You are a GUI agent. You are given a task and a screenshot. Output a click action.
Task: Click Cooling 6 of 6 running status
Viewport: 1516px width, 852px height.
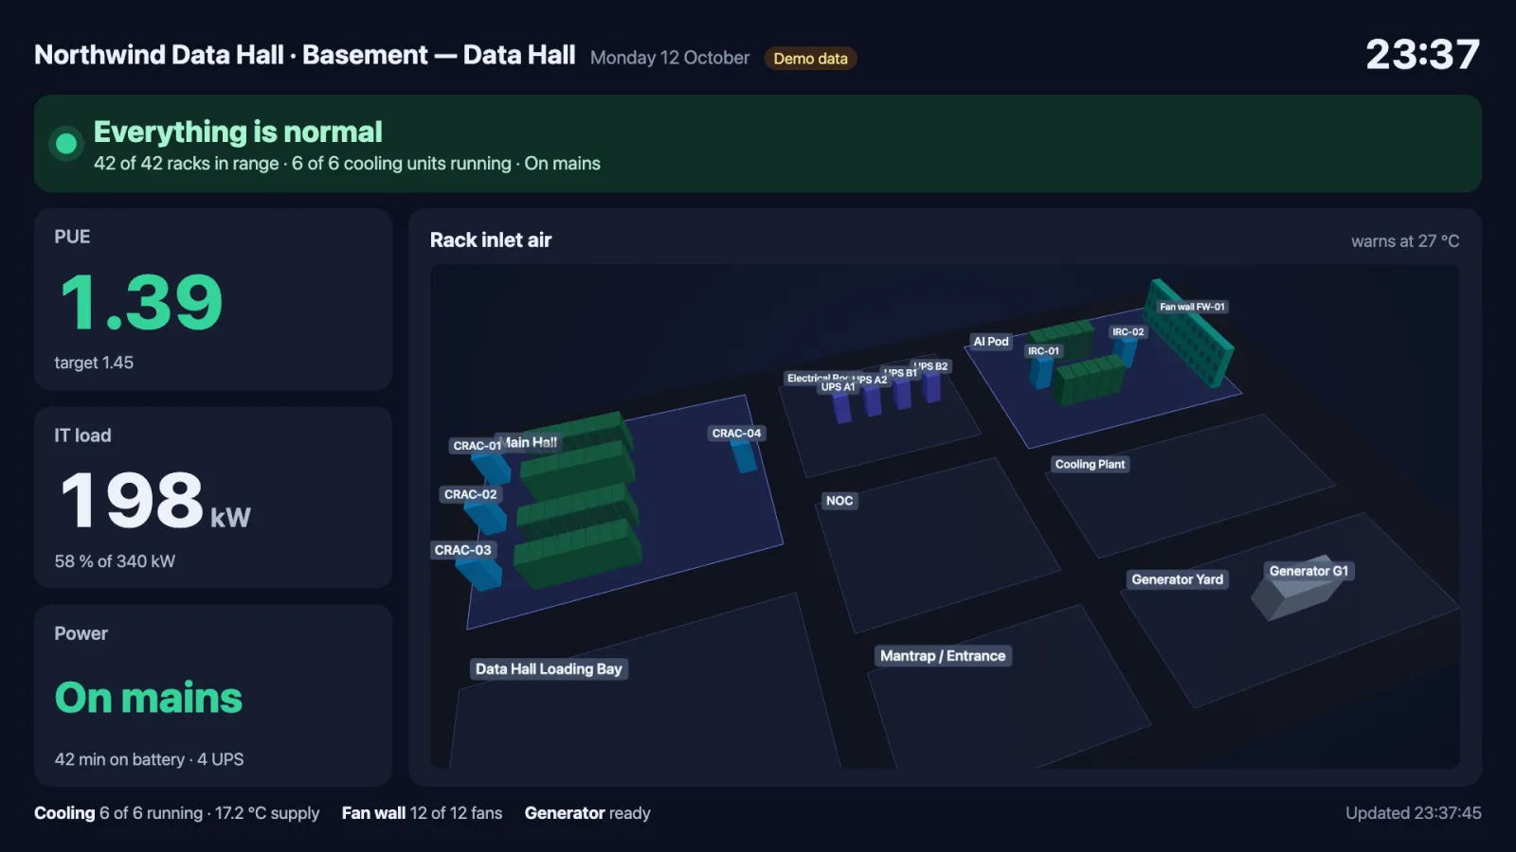(x=176, y=813)
